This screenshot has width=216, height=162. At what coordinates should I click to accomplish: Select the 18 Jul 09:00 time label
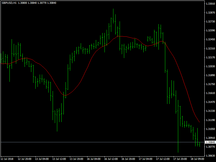(197, 159)
